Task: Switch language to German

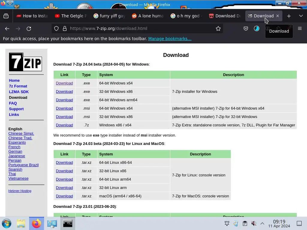Action: [x=15, y=151]
